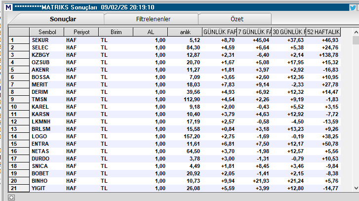Click the +9,94 daily change value
The height and width of the screenshot is (201, 359).
(x=228, y=181)
